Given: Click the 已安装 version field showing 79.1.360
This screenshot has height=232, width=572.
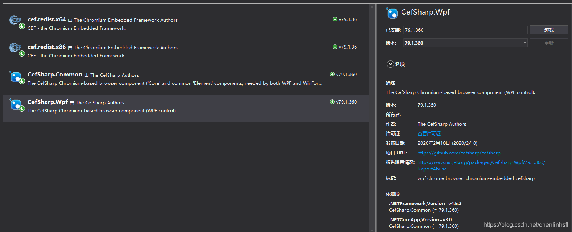Looking at the screenshot, I should [x=465, y=30].
